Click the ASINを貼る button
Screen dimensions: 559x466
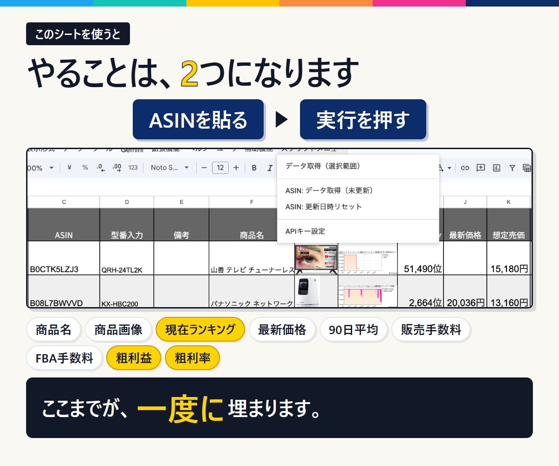coord(198,119)
